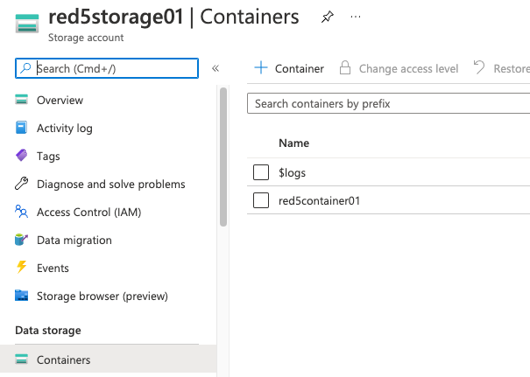Check the $logs container checkbox
This screenshot has height=377, width=530.
(x=261, y=172)
